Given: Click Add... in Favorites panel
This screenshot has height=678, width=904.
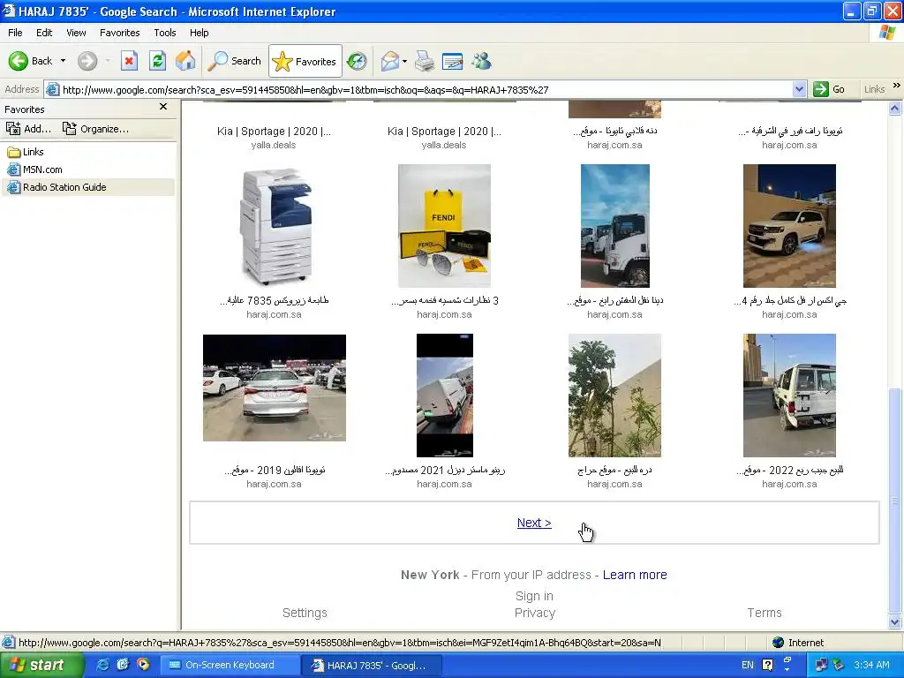Looking at the screenshot, I should coord(29,129).
